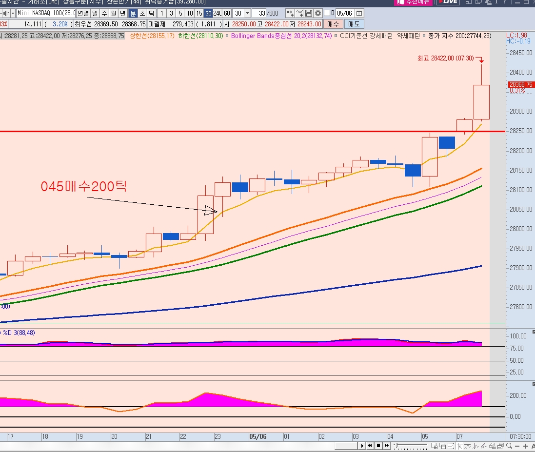The image size is (535, 452).
Task: Click the magnifier zoom icon in bottom toolbar
Action: (509, 446)
